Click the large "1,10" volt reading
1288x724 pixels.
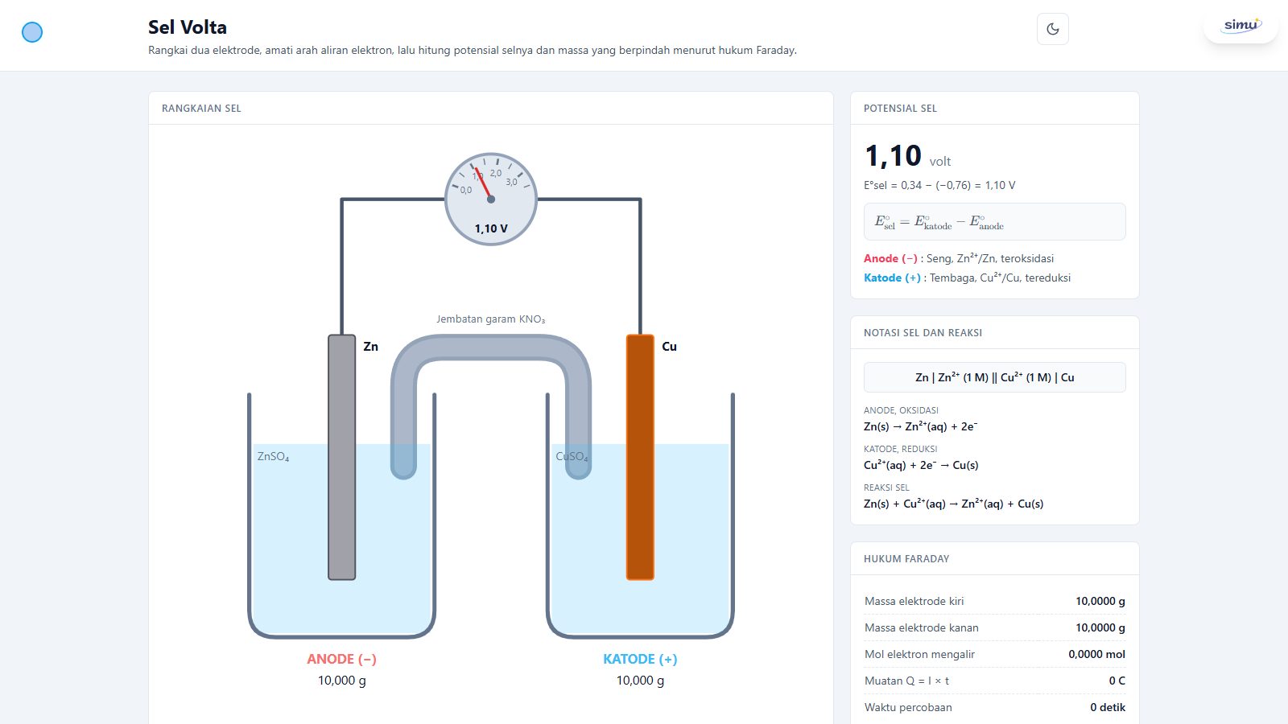(x=893, y=155)
